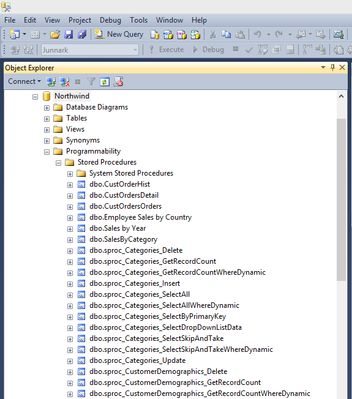Click the disconnect server icon
The height and width of the screenshot is (399, 352).
[x=64, y=81]
